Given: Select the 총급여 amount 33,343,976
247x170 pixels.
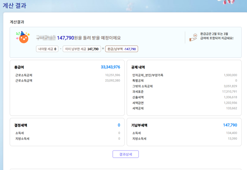Looking at the screenshot, I should 110,67.
